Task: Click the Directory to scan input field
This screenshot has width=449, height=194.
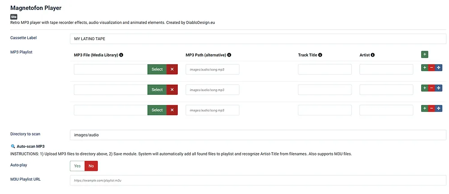Action: click(x=258, y=135)
